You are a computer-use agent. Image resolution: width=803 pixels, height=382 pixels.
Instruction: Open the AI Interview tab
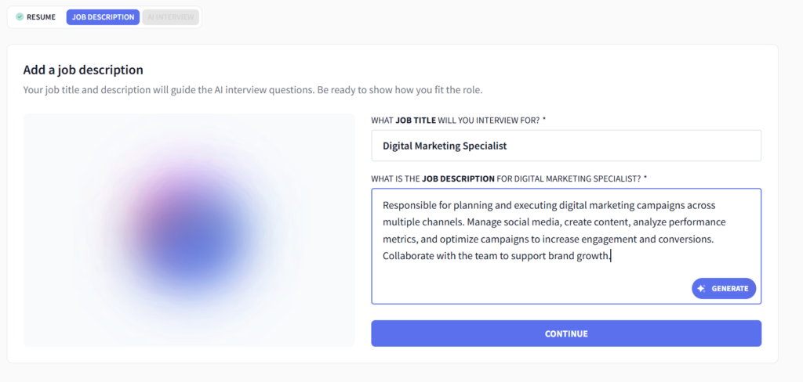pyautogui.click(x=170, y=16)
